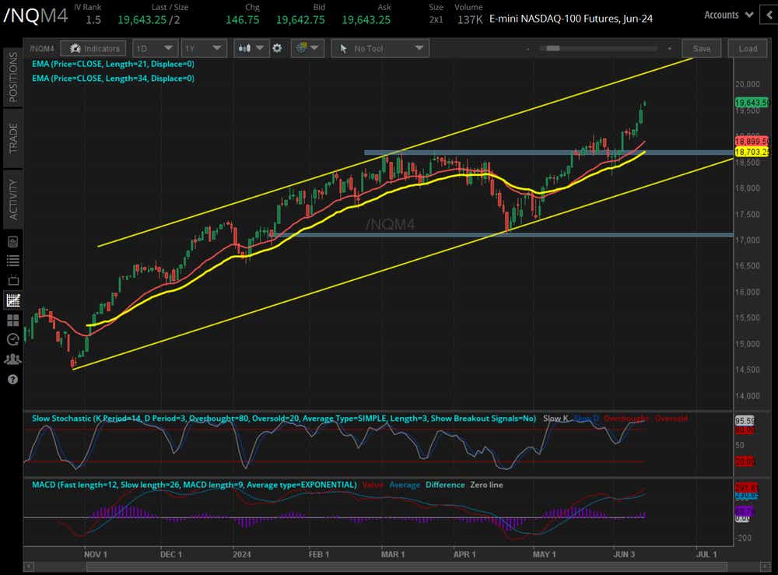Click the right scrollbar arrow under the chart
Screen dimensions: 778x575
(765, 566)
